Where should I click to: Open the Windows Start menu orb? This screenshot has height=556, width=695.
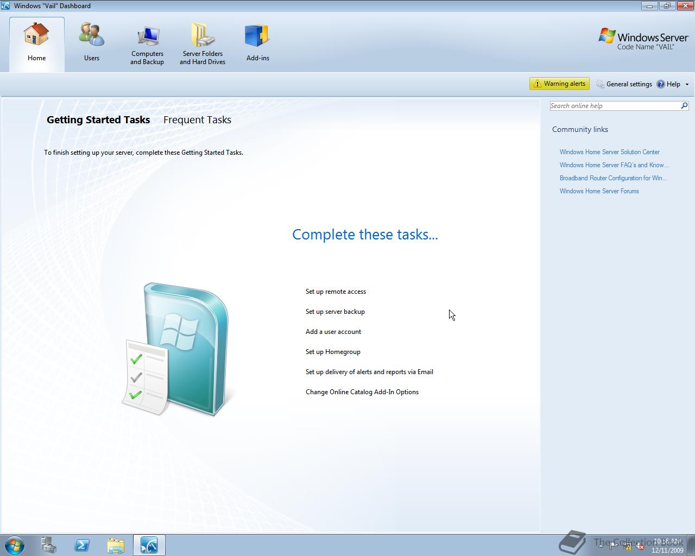(x=14, y=545)
